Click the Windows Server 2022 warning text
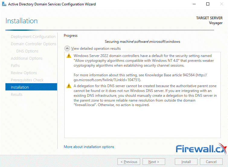228x167 pixels. [144, 61]
